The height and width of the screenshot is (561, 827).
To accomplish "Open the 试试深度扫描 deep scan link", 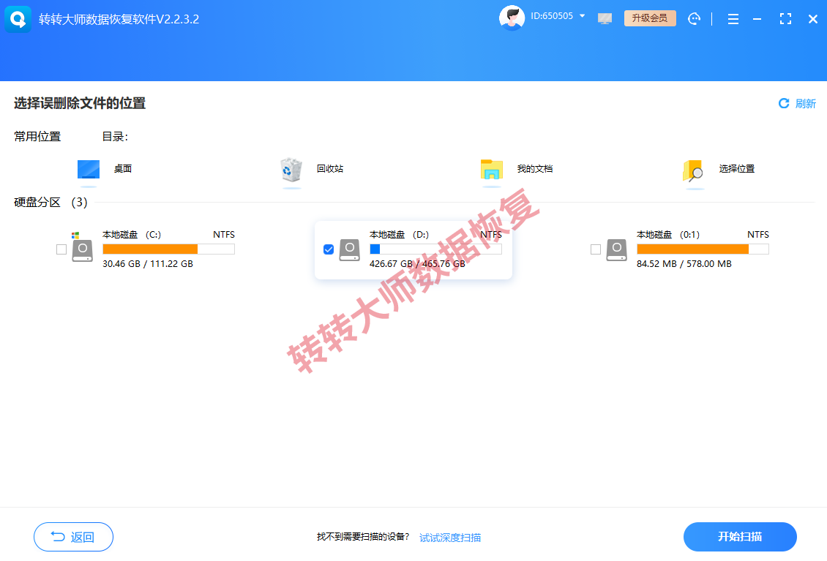I will [450, 538].
